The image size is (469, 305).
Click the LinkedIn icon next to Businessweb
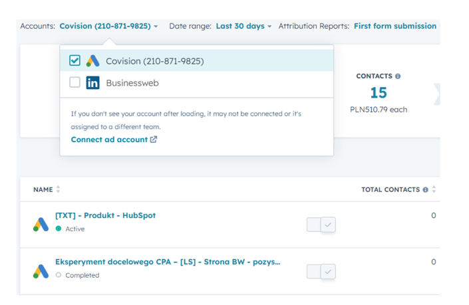pos(92,83)
